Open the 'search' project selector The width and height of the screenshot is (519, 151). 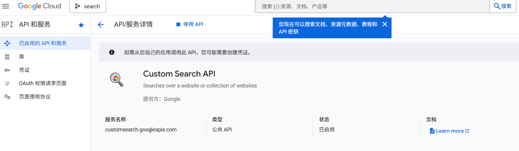88,6
